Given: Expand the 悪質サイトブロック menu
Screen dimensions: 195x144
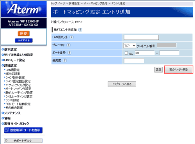Looking at the screenshot, I should click(x=15, y=124).
